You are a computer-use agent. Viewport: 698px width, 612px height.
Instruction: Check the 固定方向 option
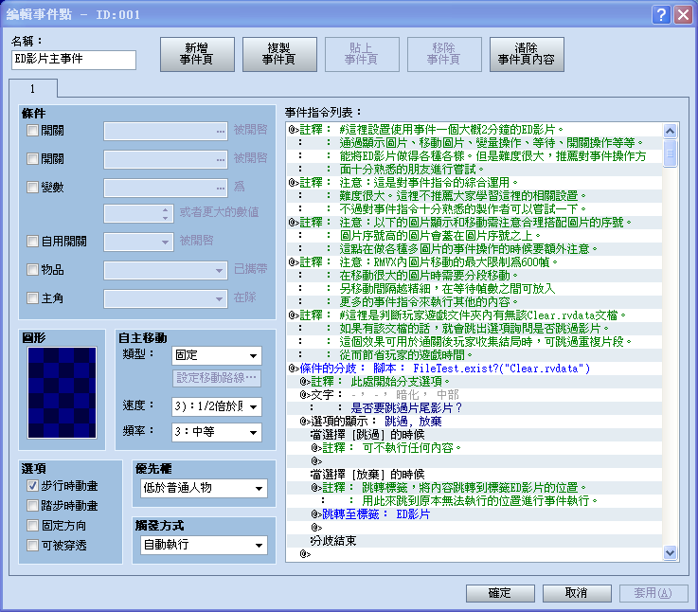point(32,526)
